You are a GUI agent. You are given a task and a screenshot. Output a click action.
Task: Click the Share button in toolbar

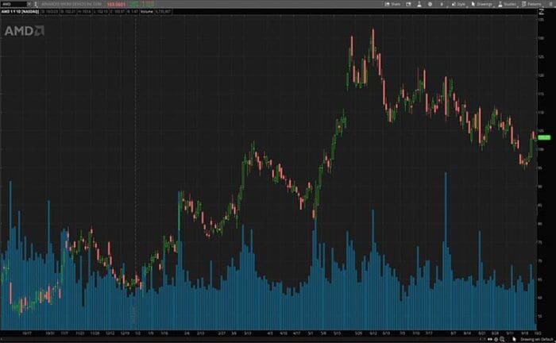tap(392, 4)
